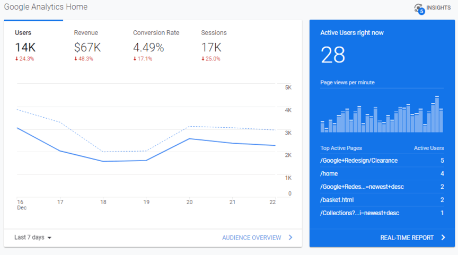The image size is (458, 255).
Task: Select the /Google+Redes...=newest+desc page row
Action: coord(382,187)
